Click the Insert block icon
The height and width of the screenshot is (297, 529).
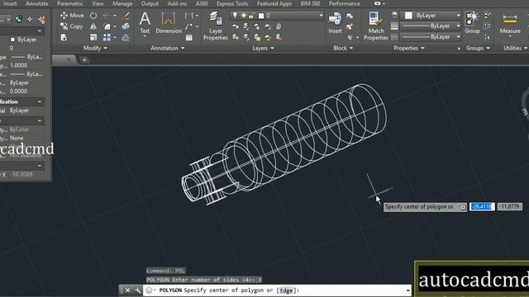[x=335, y=23]
